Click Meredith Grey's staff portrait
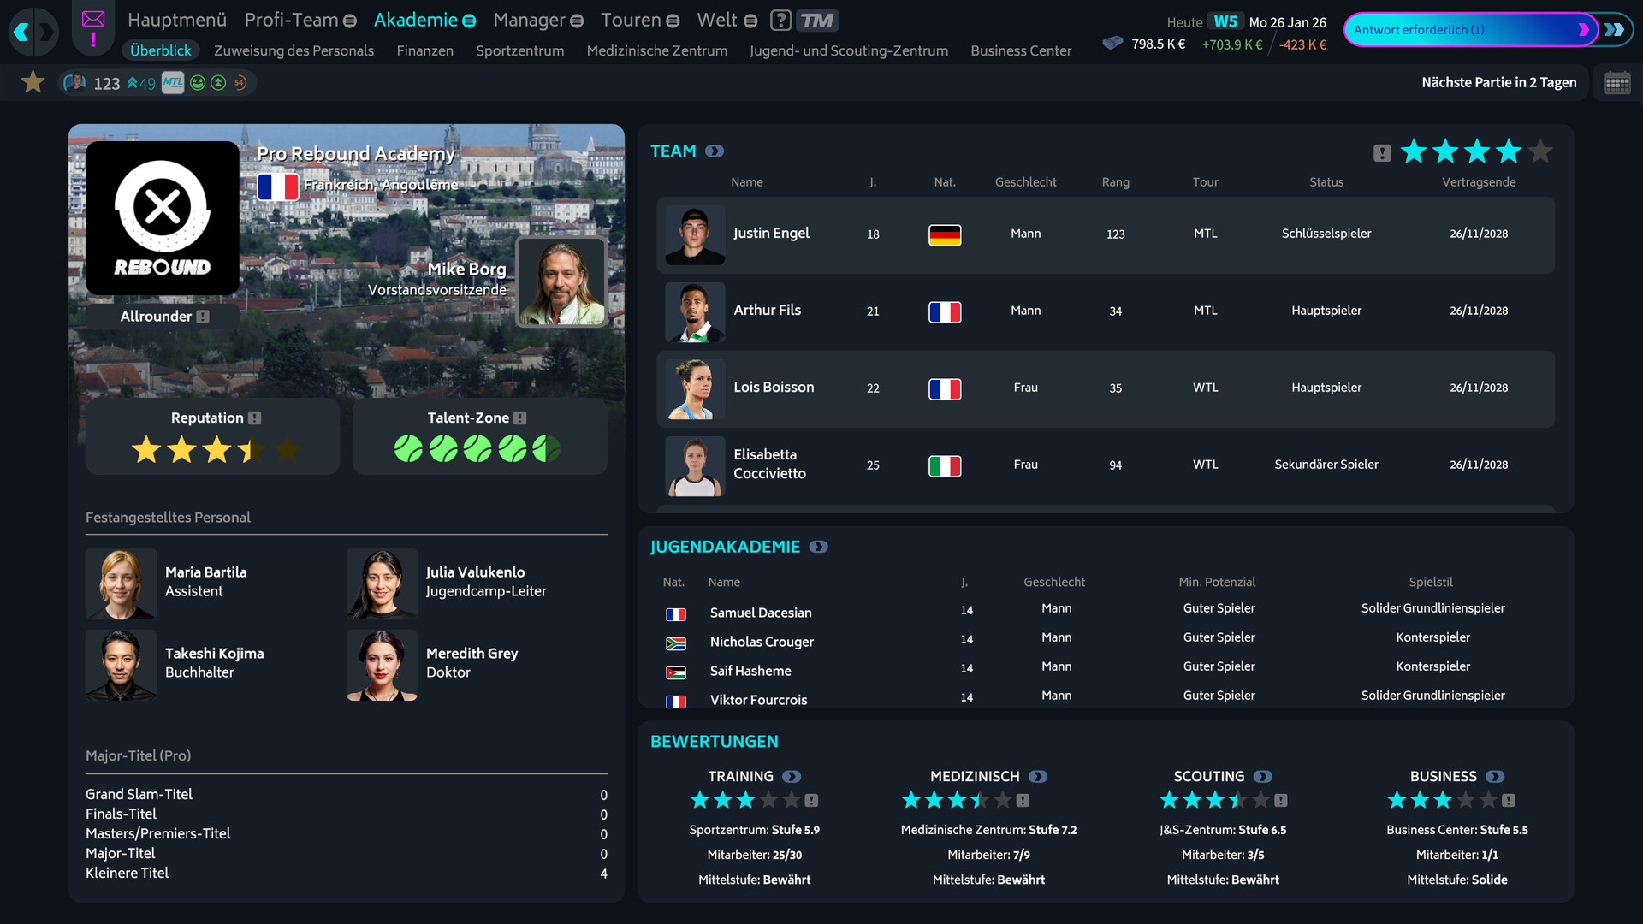 (x=382, y=666)
